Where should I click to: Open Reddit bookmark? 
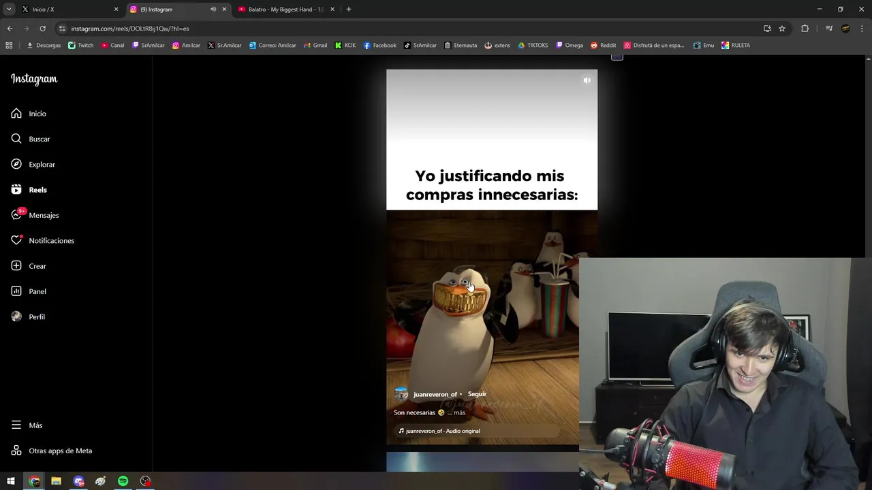604,46
